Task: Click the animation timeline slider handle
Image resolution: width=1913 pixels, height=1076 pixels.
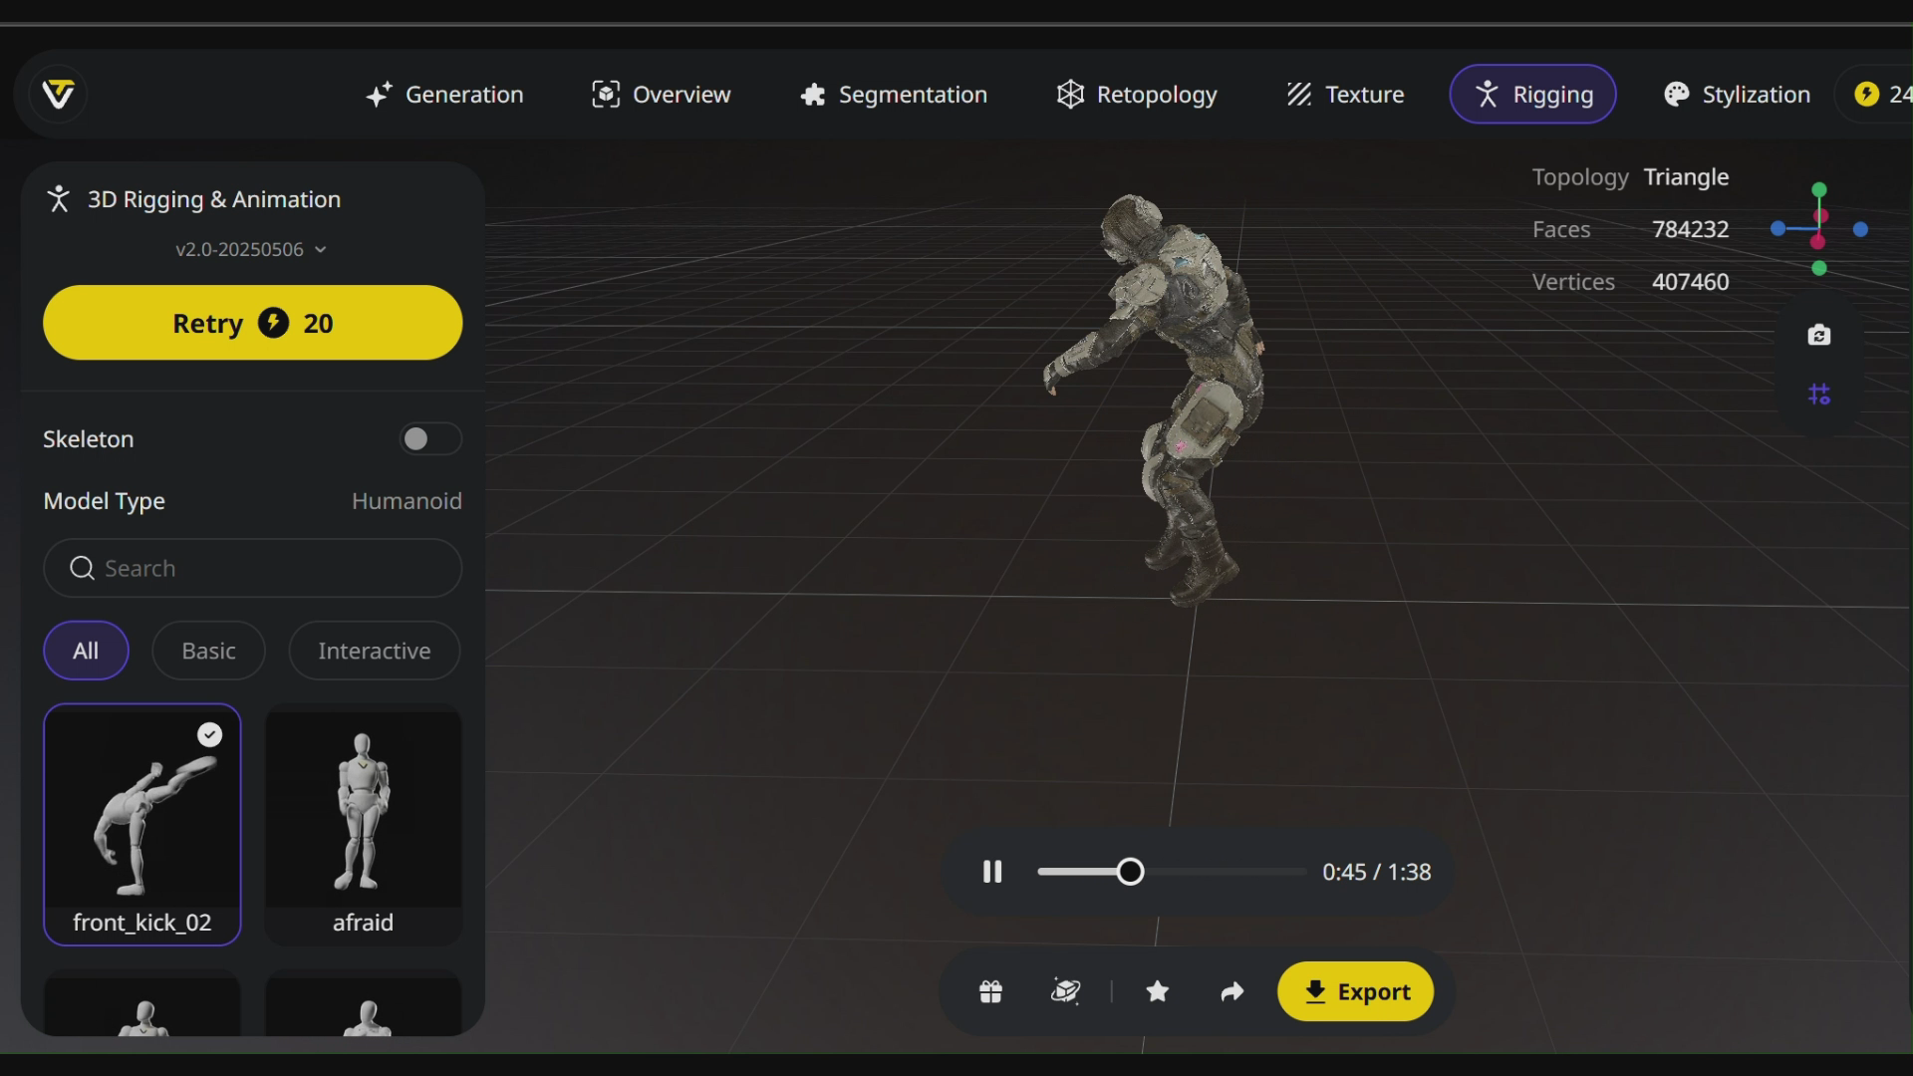Action: coord(1130,872)
